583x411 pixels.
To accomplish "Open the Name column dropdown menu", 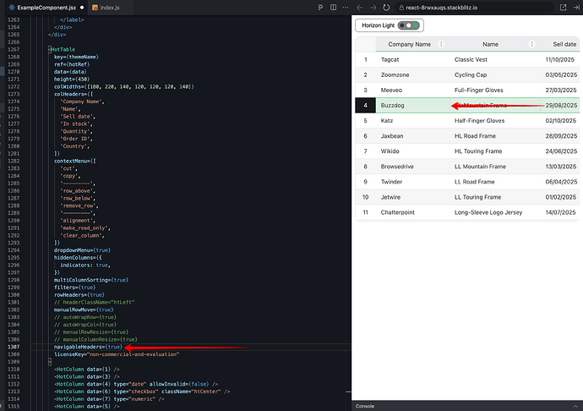I will click(531, 44).
